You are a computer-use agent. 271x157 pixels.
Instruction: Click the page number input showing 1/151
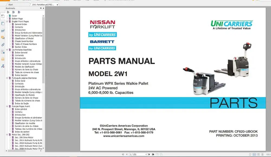click(x=138, y=154)
